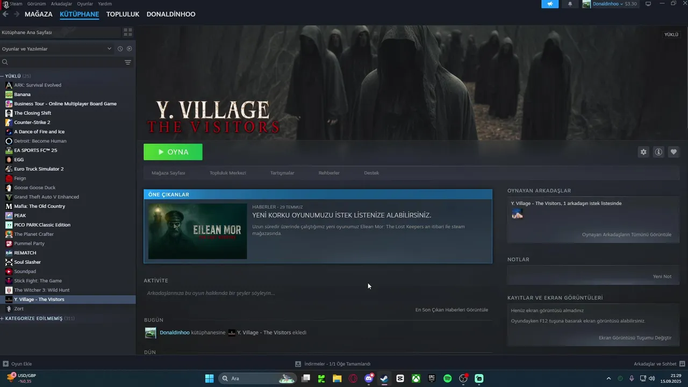Image resolution: width=688 pixels, height=387 pixels.
Task: Go to MAĞAZA tab
Action: tap(39, 14)
